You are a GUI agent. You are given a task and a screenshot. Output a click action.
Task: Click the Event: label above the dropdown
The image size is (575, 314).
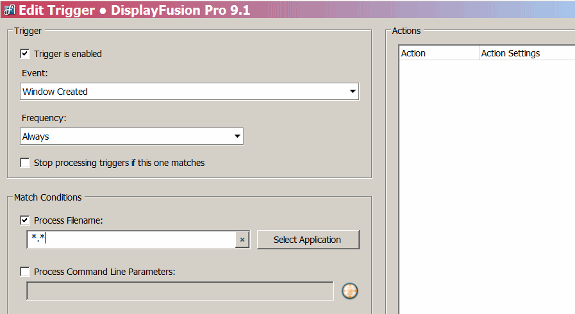35,73
